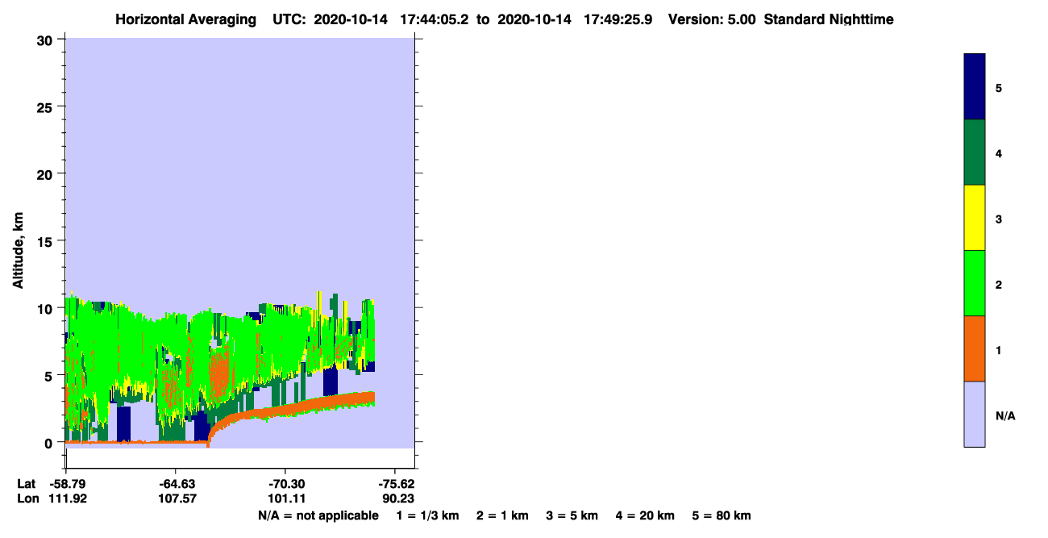
Task: Click the N/A = not applicable legend text
Action: (318, 515)
